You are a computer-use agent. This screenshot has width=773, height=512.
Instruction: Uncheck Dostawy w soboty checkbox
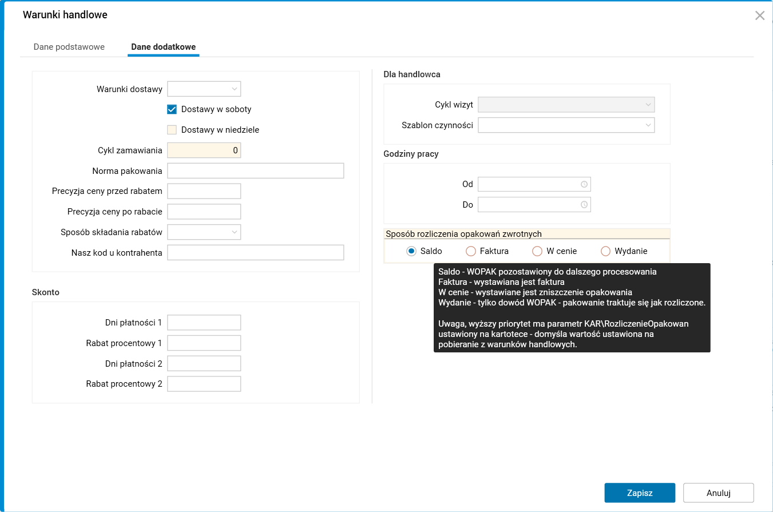point(172,109)
